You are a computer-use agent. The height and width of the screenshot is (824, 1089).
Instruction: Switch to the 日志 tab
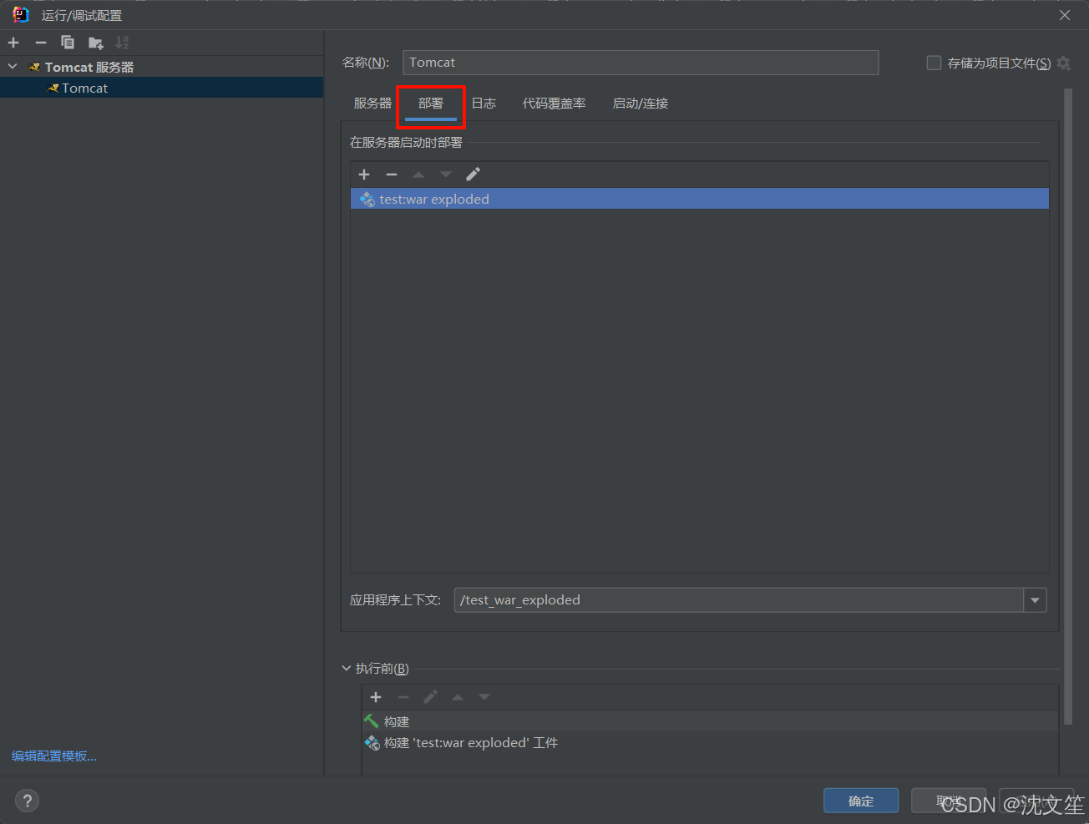click(x=484, y=104)
